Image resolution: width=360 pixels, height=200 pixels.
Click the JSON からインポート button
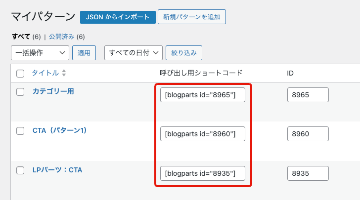(x=118, y=17)
